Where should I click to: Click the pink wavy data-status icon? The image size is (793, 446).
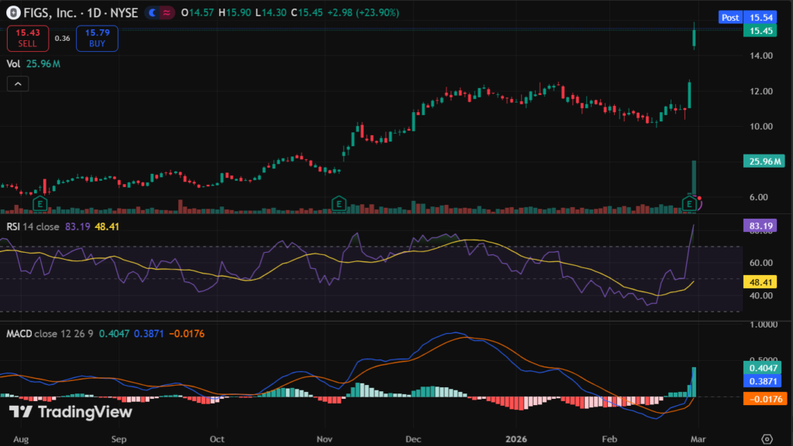165,13
